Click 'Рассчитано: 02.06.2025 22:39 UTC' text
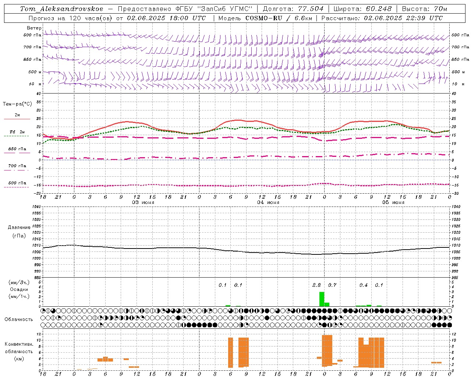 pos(382,18)
